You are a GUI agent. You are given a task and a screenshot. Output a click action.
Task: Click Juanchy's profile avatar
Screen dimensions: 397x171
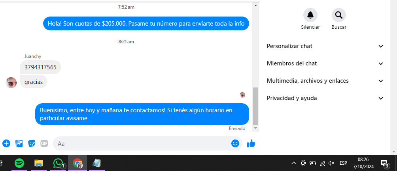click(x=11, y=83)
